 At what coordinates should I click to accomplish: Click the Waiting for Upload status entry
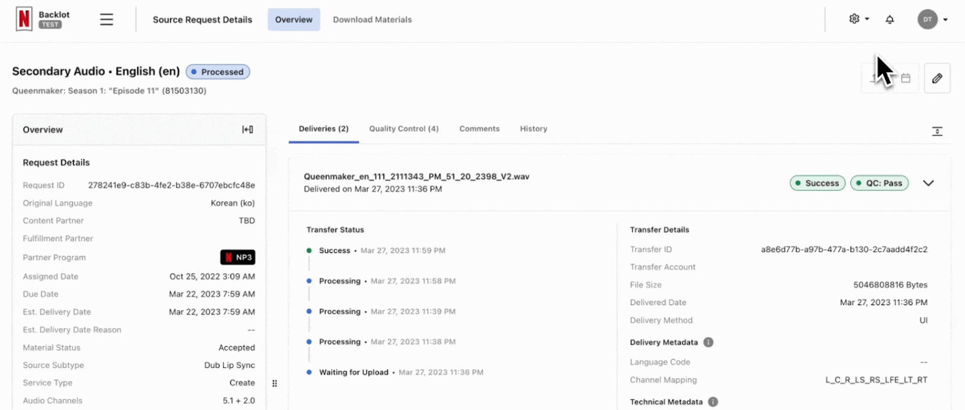pos(395,372)
